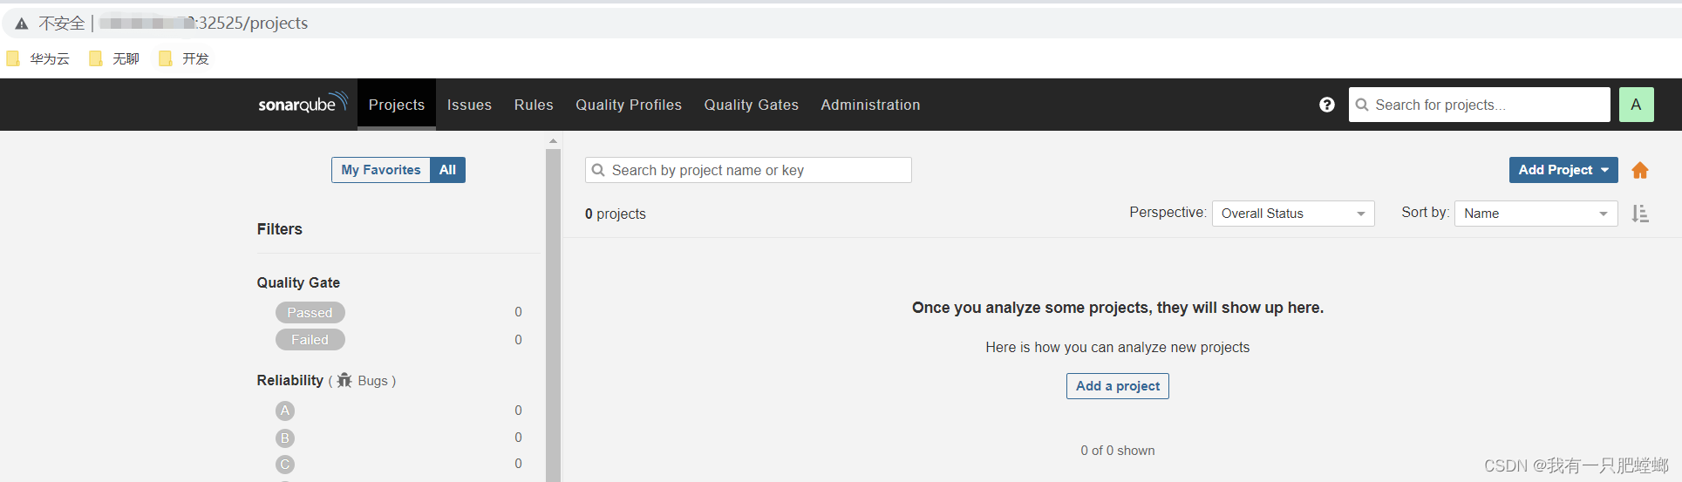Toggle the sort order icon

[x=1640, y=214]
